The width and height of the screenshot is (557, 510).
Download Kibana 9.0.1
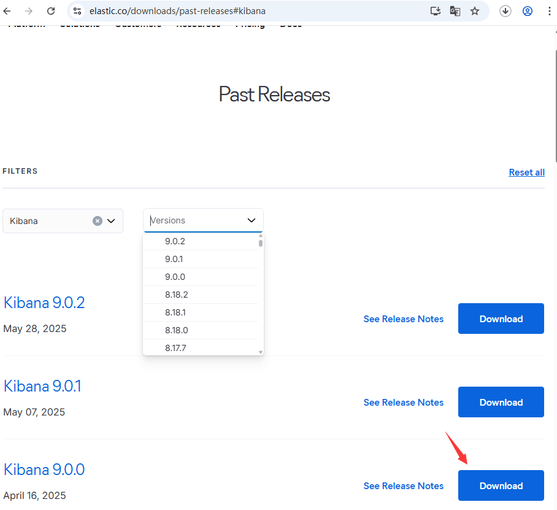tap(501, 402)
